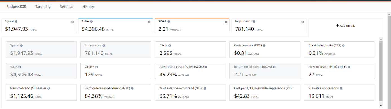The image size is (391, 109).
Task: Select the Clickthrough rate (CTR) metric card
Action: 339,50
